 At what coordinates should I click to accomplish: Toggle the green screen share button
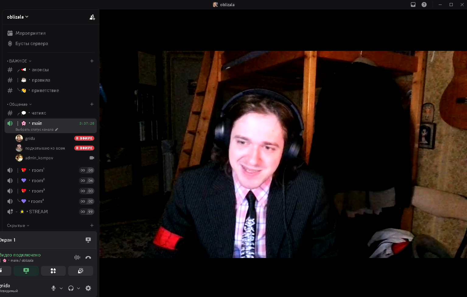pos(26,271)
